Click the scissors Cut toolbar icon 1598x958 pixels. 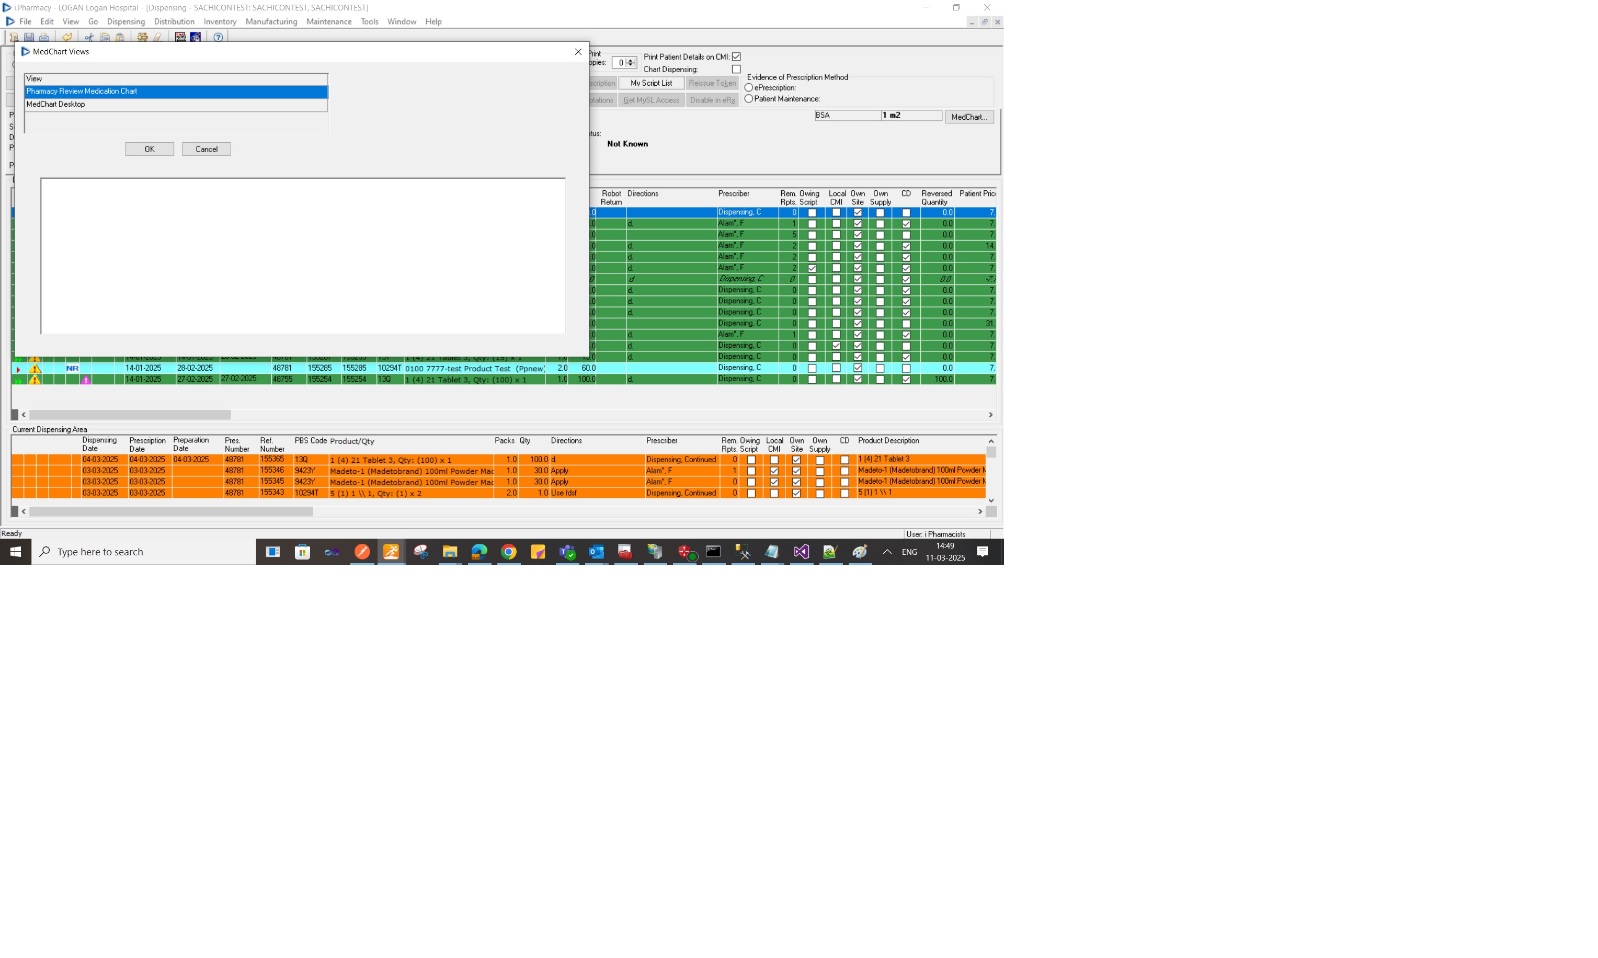tap(89, 38)
